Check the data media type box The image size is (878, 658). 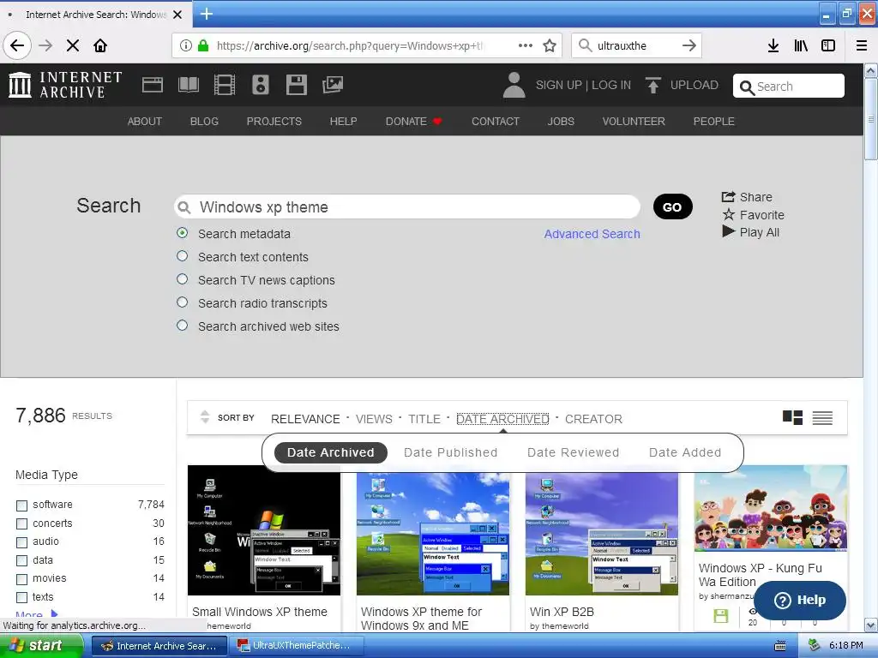tap(21, 560)
